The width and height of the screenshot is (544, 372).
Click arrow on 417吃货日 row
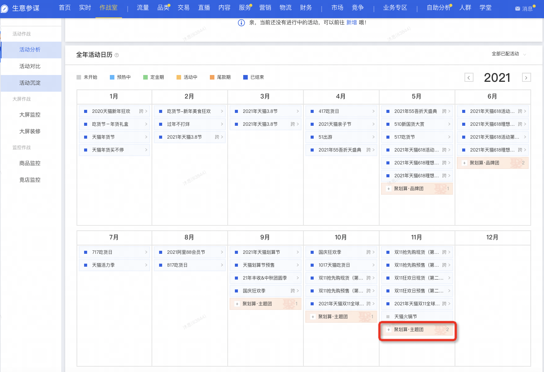374,111
